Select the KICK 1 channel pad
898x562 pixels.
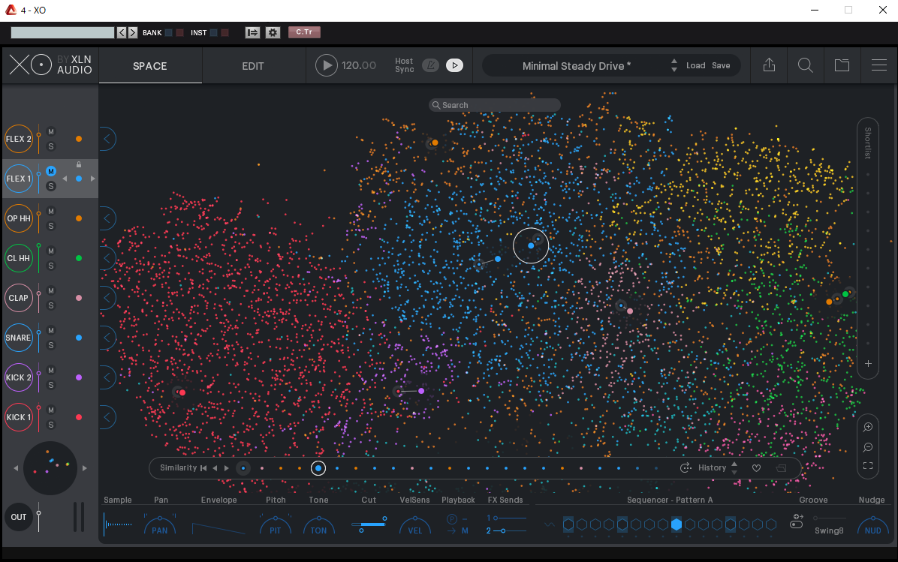[19, 417]
